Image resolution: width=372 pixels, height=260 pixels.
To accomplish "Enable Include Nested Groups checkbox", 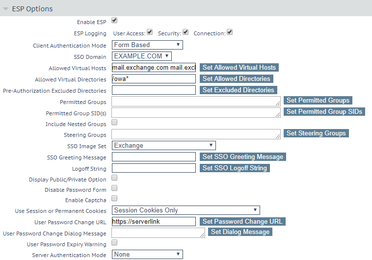I will pyautogui.click(x=114, y=122).
